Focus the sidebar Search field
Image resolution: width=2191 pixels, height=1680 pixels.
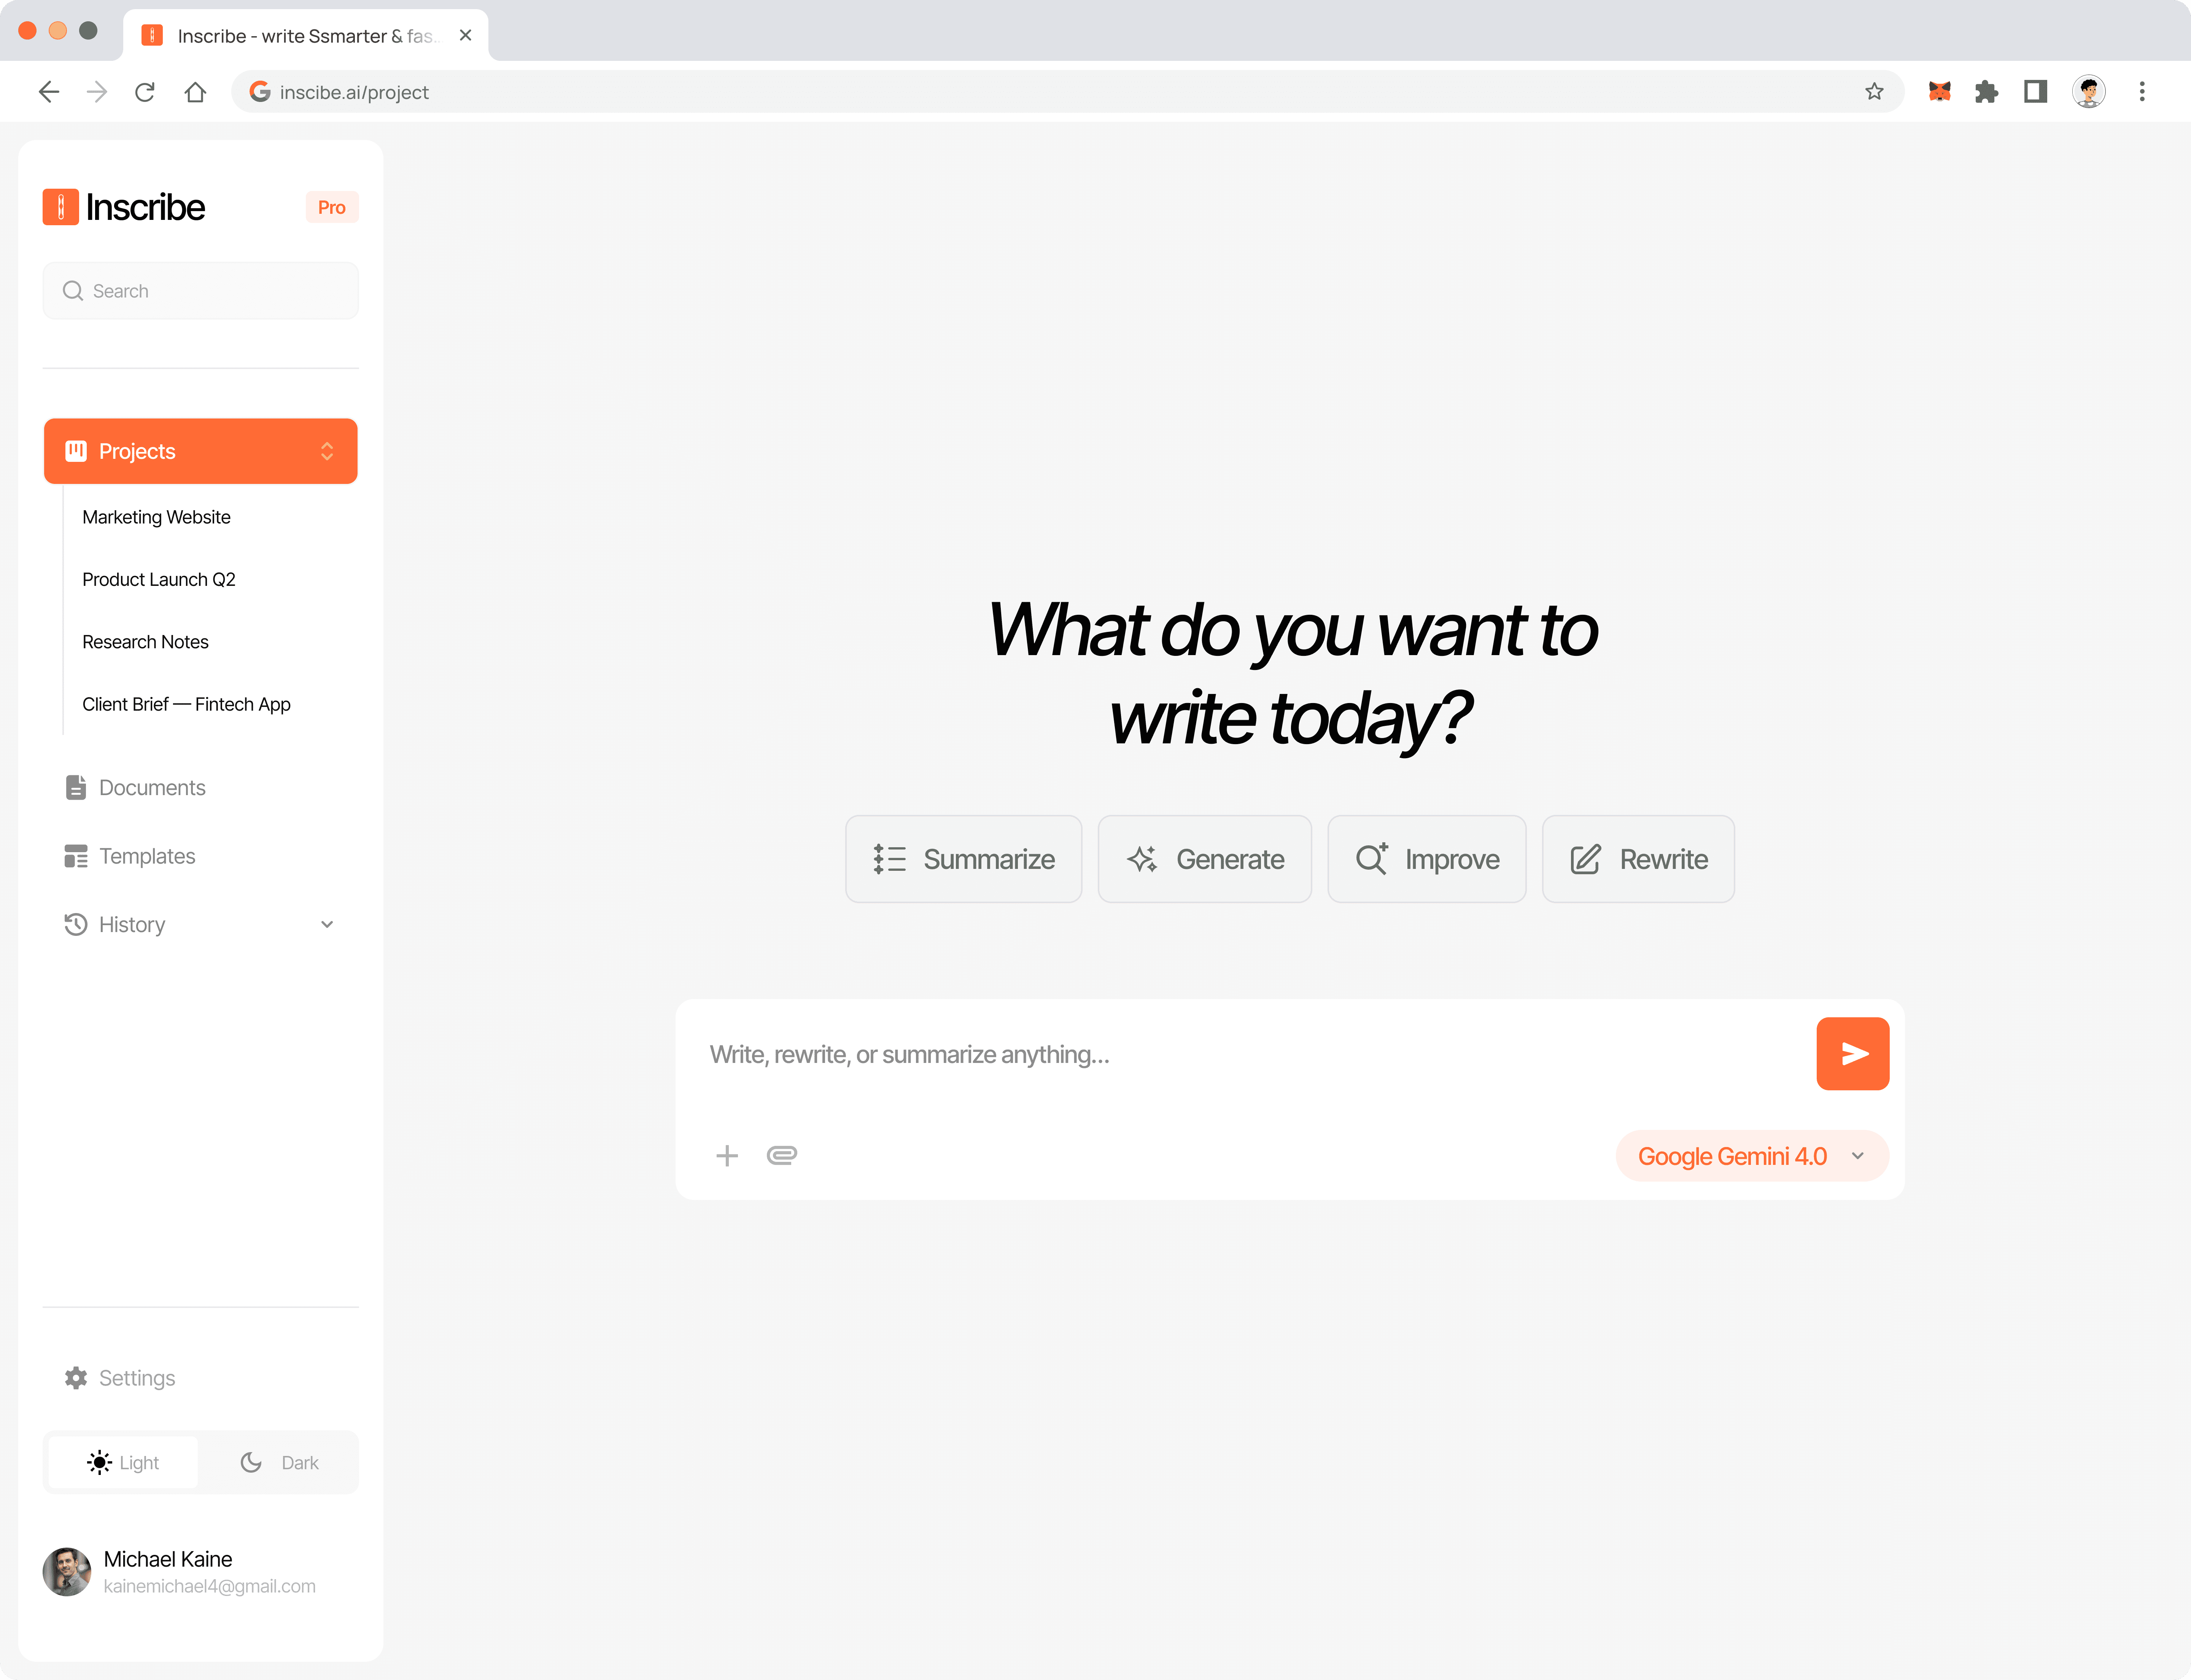click(200, 291)
